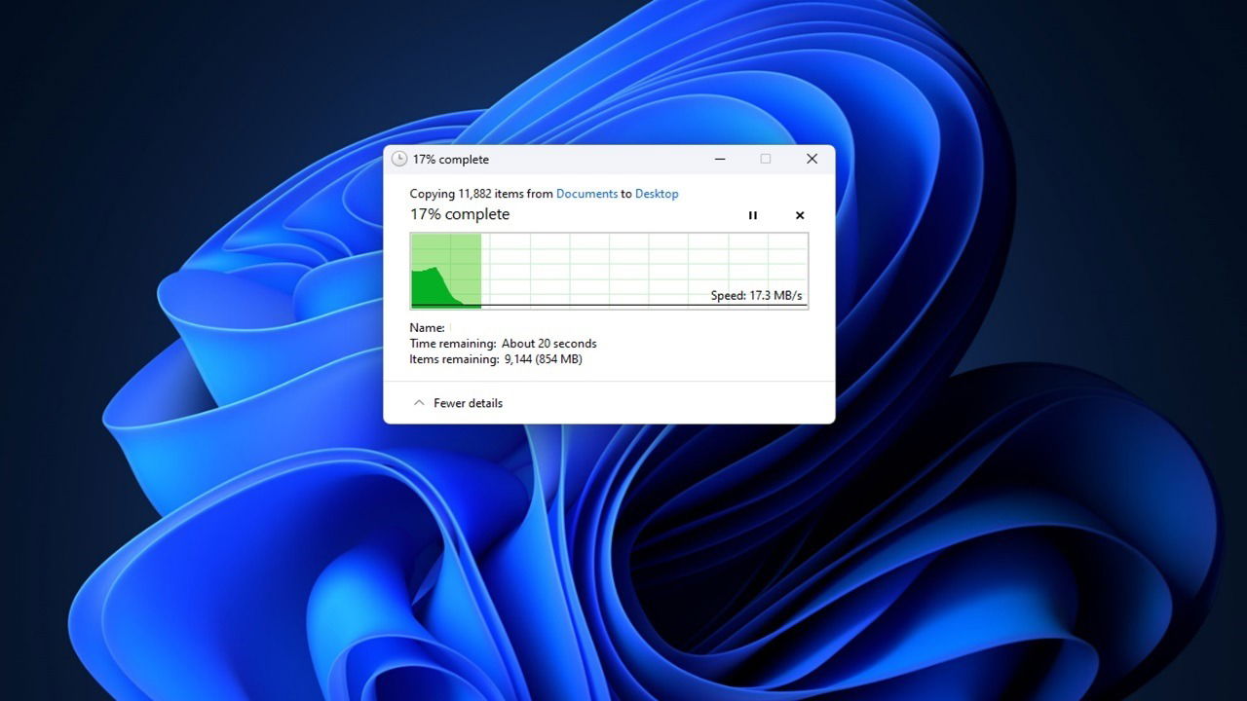This screenshot has width=1247, height=701.
Task: Pause the file copy operation
Action: pyautogui.click(x=752, y=215)
